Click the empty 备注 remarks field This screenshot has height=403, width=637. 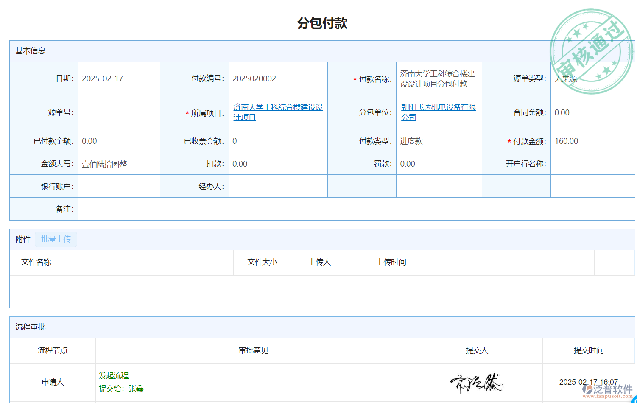(355, 209)
